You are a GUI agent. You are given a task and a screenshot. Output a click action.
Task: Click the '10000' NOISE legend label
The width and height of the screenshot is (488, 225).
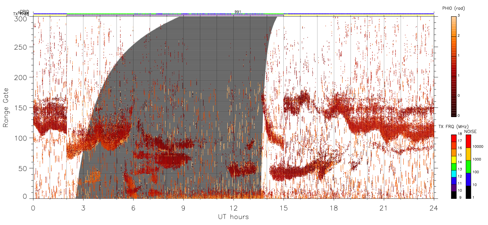coord(478,146)
